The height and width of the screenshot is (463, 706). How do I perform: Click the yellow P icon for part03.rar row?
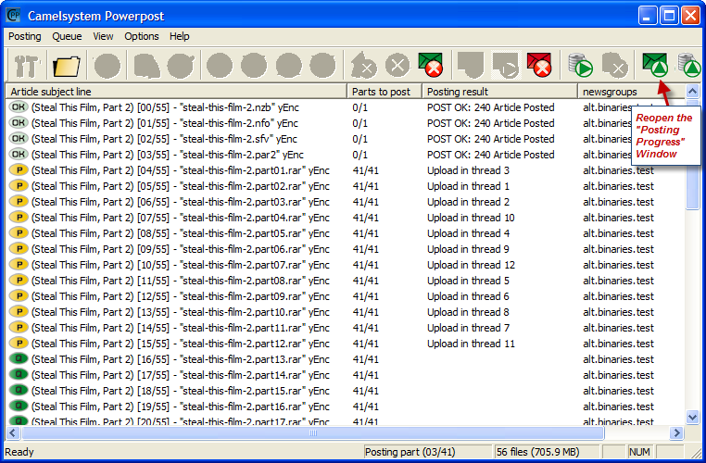click(19, 202)
